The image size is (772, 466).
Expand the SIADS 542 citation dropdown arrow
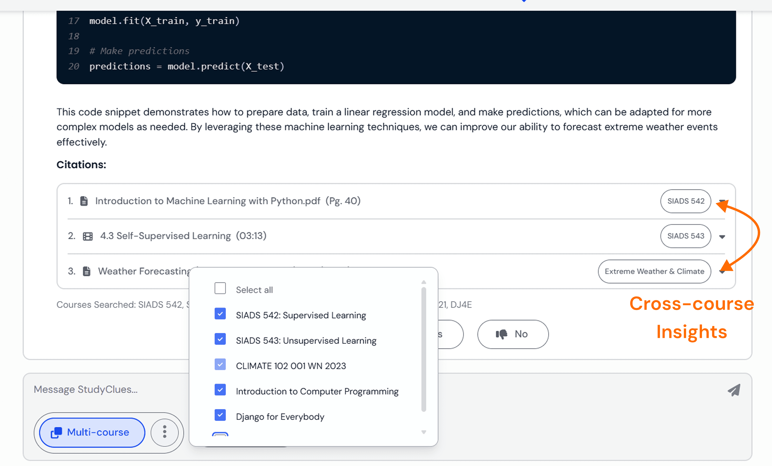(x=722, y=201)
